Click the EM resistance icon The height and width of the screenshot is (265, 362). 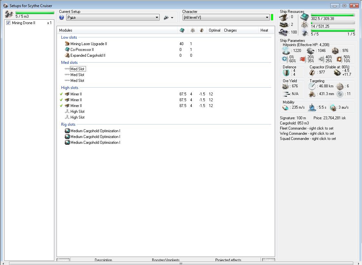(285, 59)
